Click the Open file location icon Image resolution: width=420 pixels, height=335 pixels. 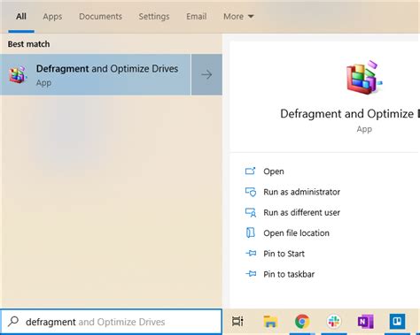click(x=251, y=232)
